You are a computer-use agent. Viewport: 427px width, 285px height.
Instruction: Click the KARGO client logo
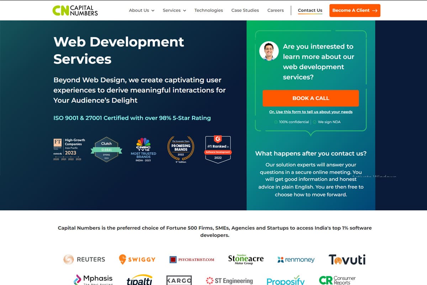(179, 280)
